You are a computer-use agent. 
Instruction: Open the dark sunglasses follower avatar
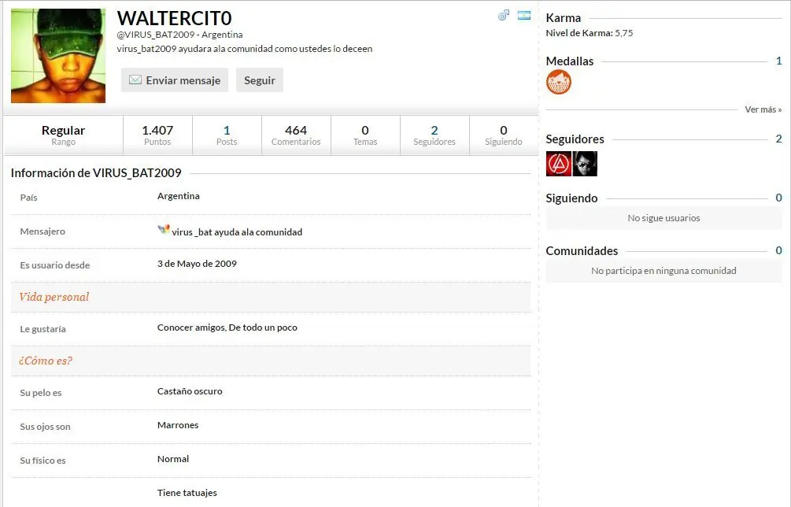coord(585,164)
